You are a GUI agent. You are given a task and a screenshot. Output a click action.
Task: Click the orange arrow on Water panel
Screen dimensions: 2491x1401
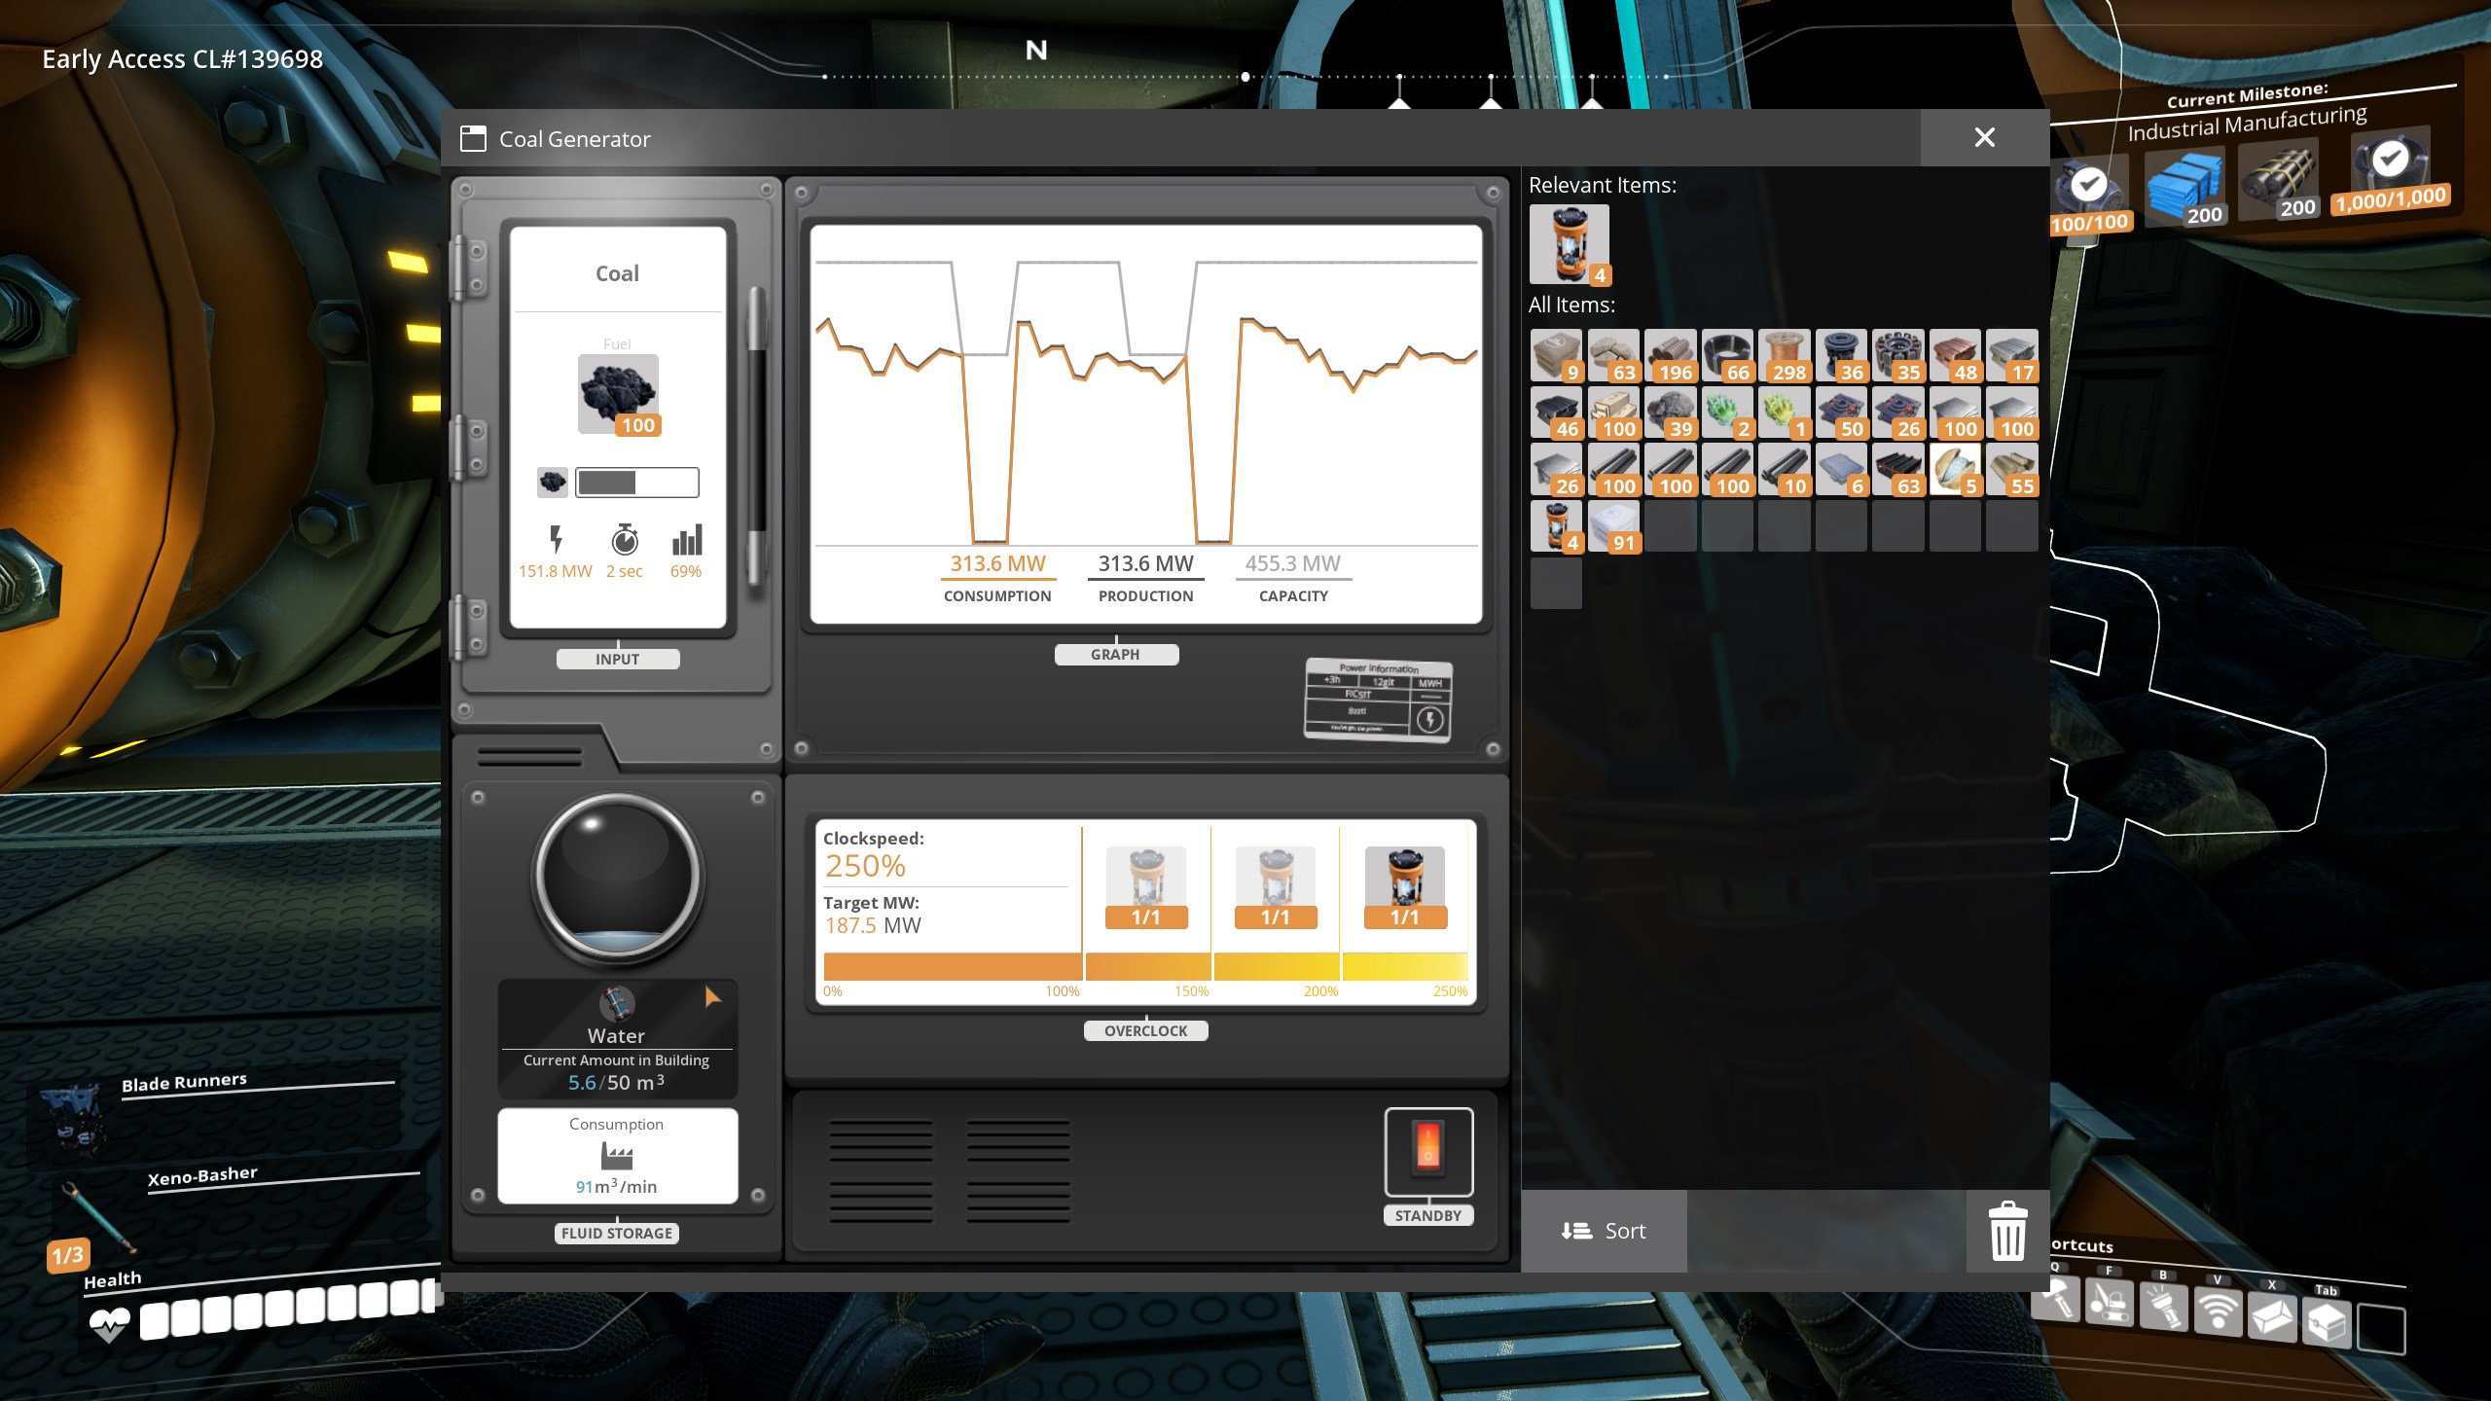click(712, 996)
